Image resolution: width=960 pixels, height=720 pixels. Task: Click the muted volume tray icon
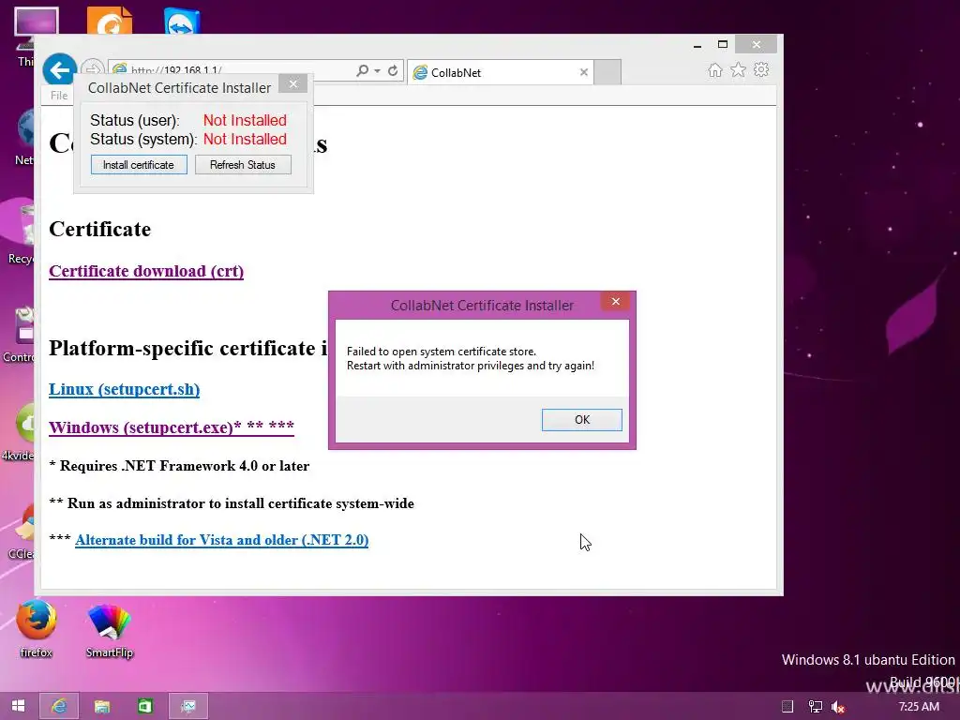point(838,707)
